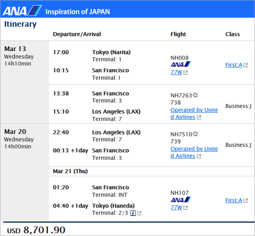Click the ANA logo in the header
This screenshot has height=236, width=255.
click(x=22, y=11)
